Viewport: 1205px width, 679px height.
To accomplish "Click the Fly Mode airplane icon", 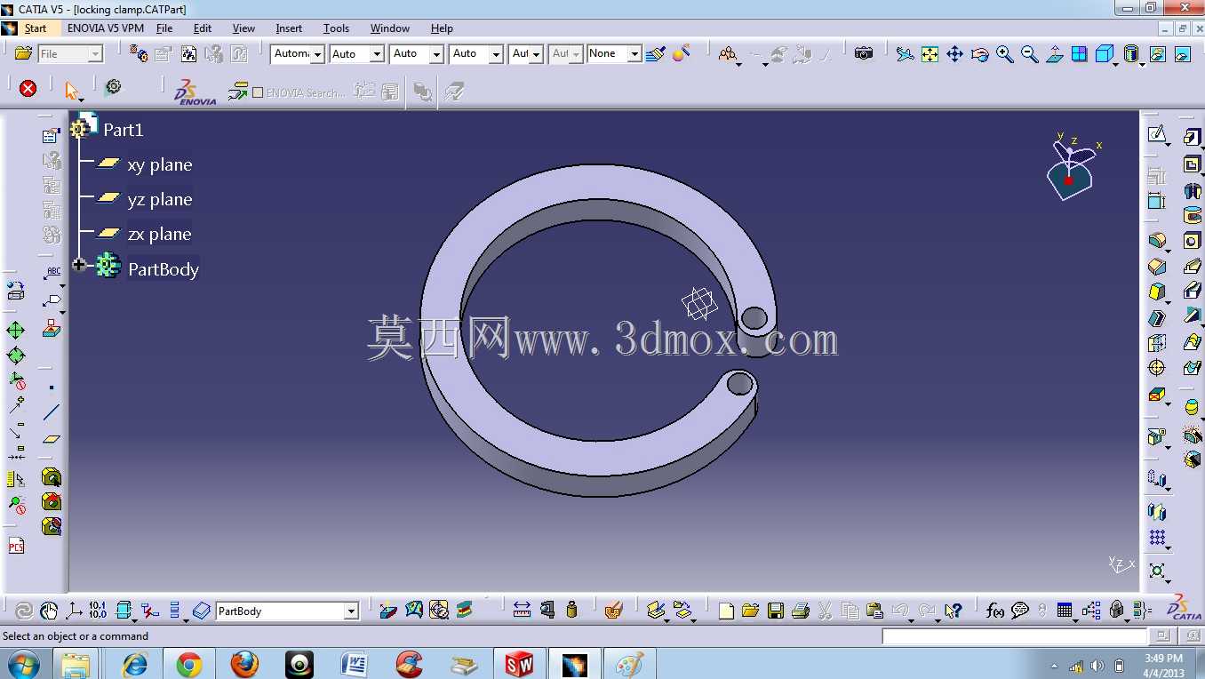I will click(x=905, y=54).
